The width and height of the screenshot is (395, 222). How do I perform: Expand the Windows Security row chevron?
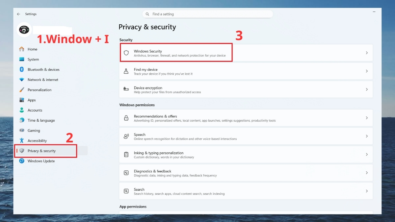coord(367,53)
